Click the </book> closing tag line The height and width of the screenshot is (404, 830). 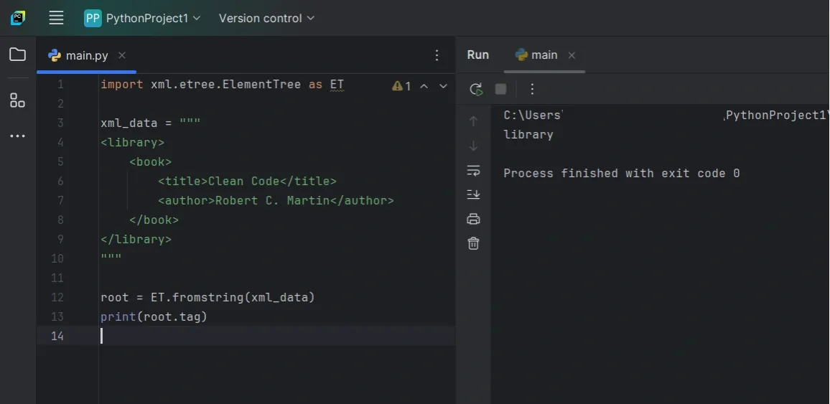[x=154, y=220]
